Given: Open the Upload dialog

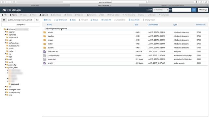Looking at the screenshot, I should [x=43, y=15].
